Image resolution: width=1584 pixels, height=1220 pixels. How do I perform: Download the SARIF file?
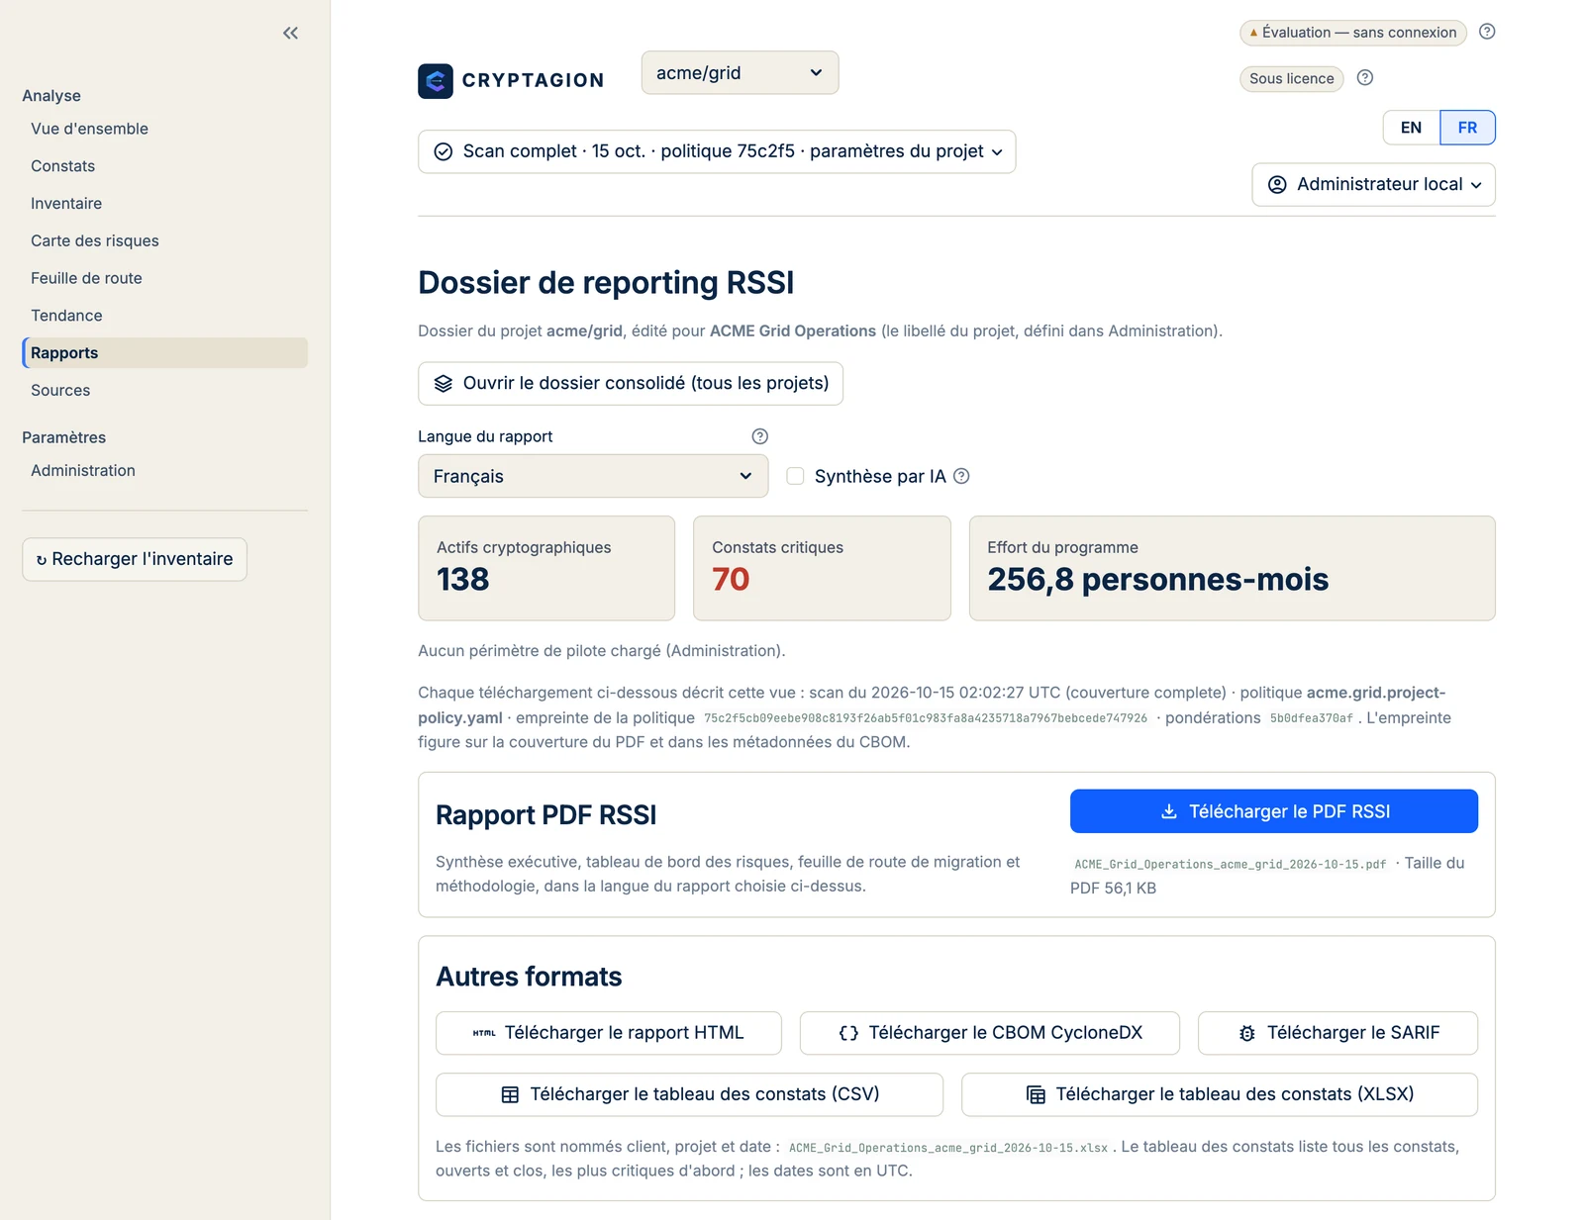pyautogui.click(x=1337, y=1033)
